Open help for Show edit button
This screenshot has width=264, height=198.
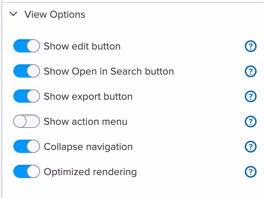pos(251,46)
